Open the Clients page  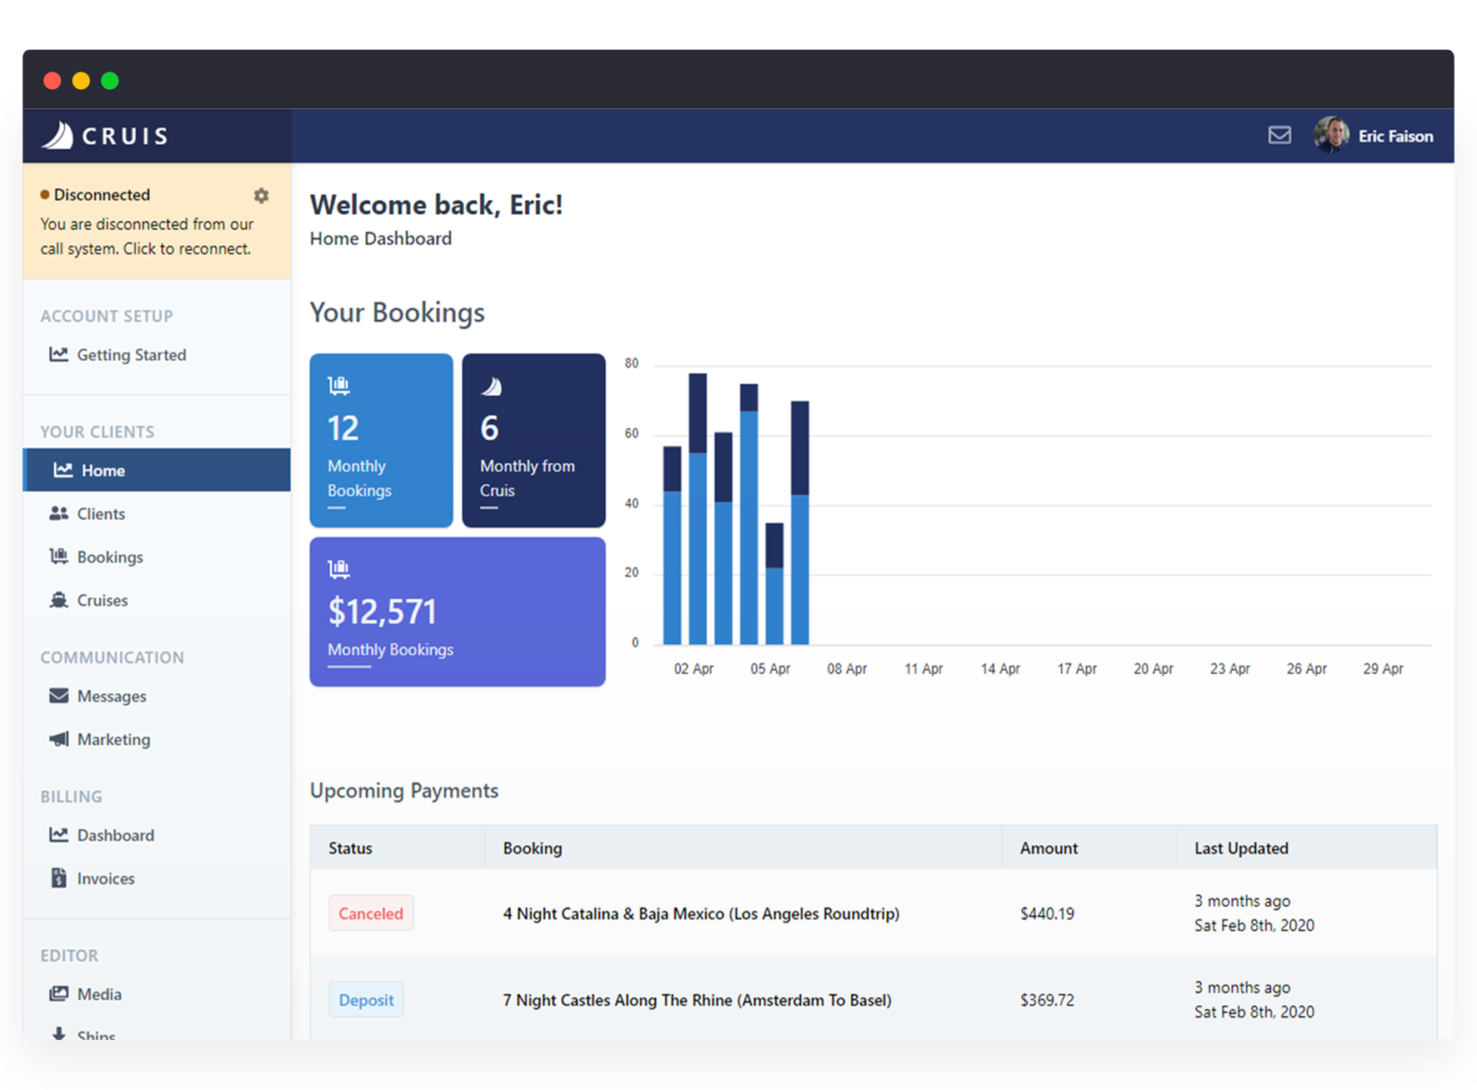tap(101, 514)
